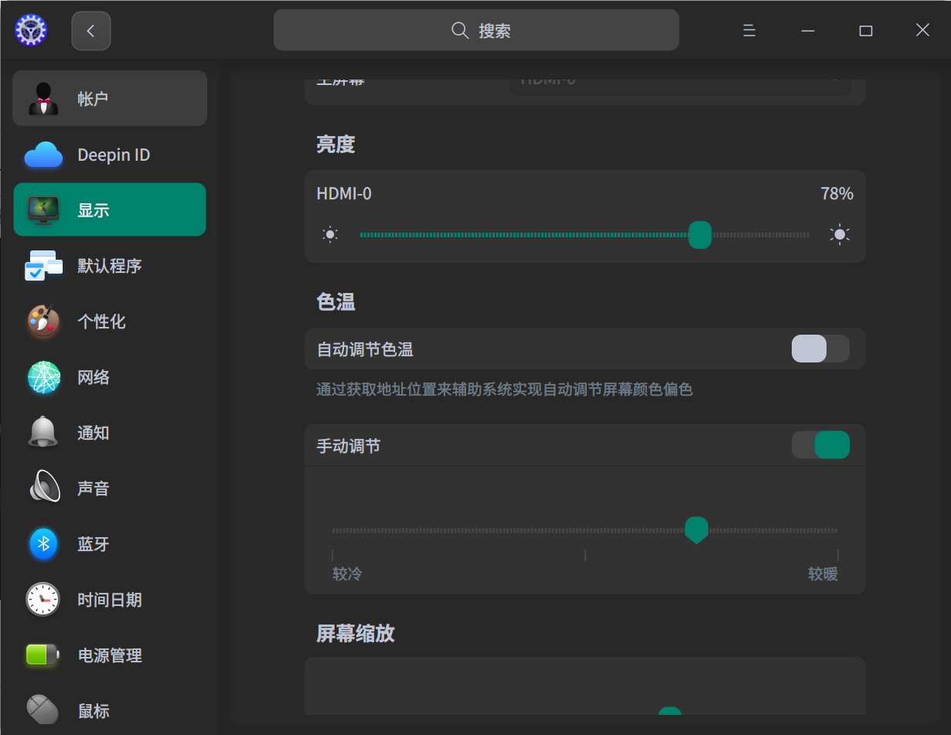This screenshot has width=951, height=735.
Task: Click the 网络 globe icon
Action: point(43,377)
